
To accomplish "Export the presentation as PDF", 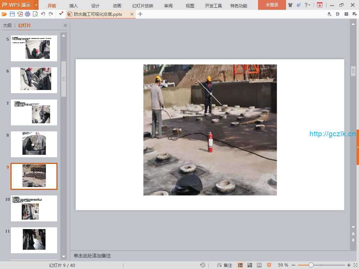I will 20,14.
